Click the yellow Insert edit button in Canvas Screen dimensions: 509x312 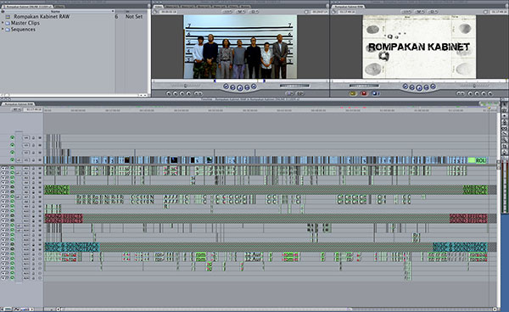[353, 93]
